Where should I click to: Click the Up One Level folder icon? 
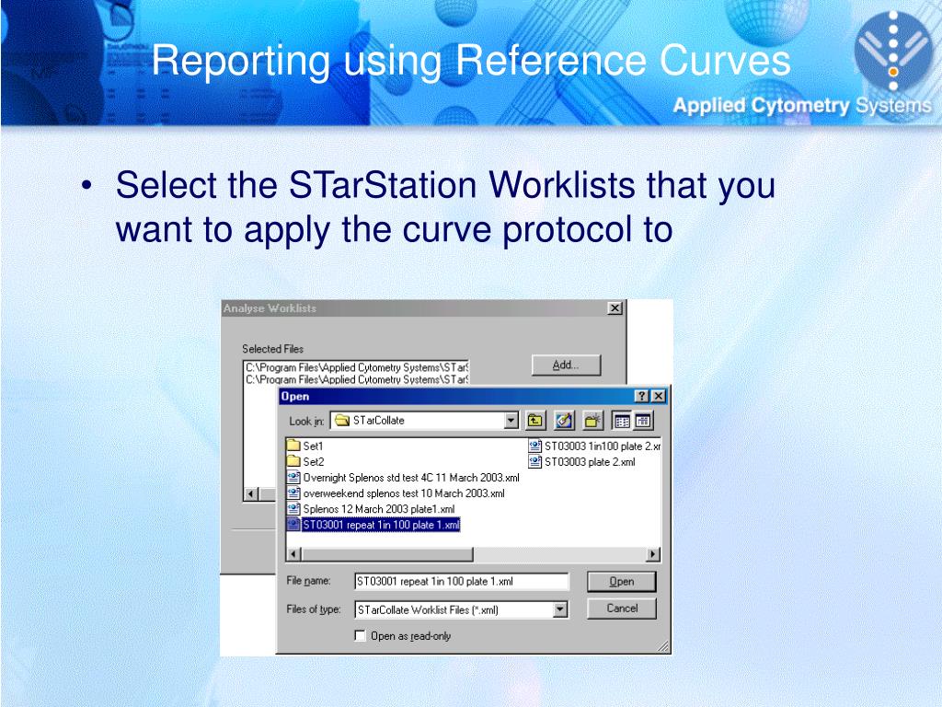pos(534,421)
